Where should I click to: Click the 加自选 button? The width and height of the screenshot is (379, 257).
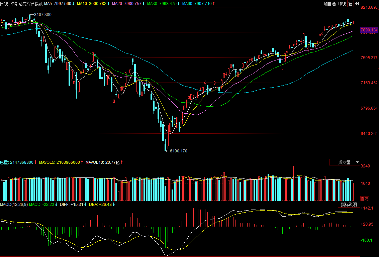330,4
